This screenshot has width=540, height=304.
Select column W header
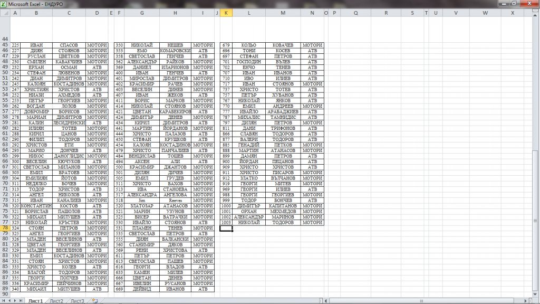pos(485,13)
